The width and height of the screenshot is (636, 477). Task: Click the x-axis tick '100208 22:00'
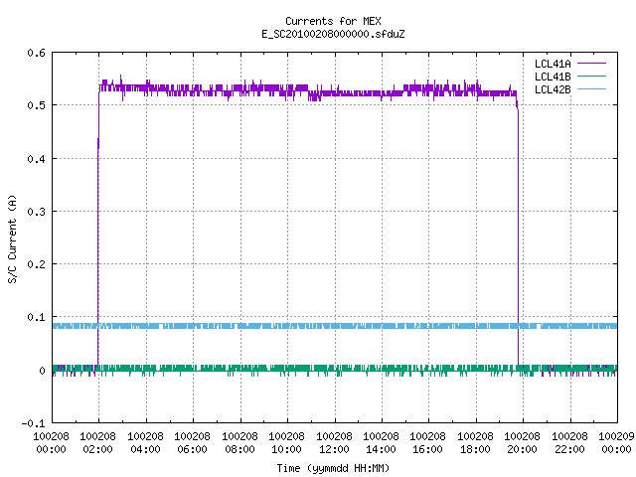569,442
